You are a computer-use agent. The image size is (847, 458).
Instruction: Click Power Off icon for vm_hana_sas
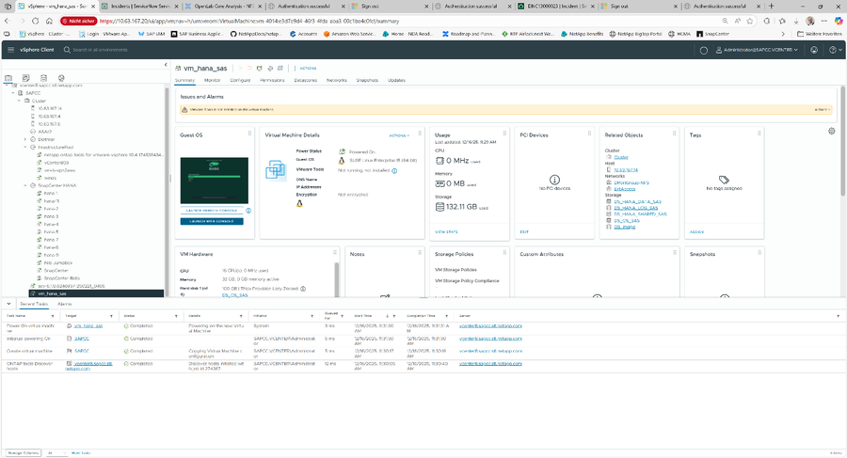[249, 69]
